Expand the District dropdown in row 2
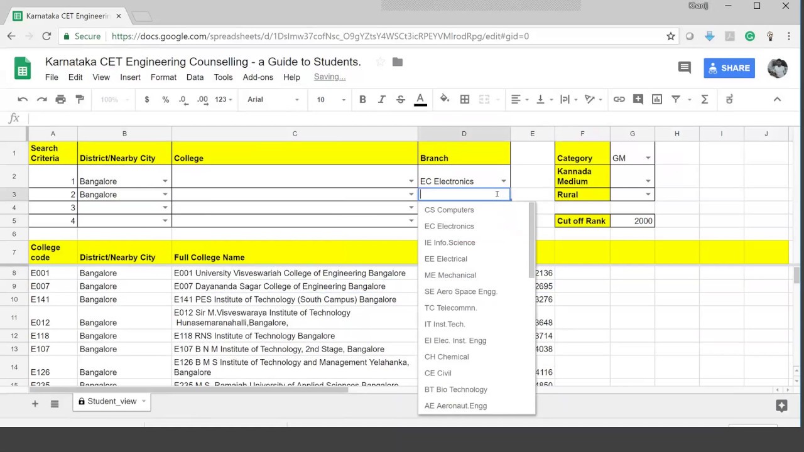Viewport: 804px width, 452px height. (165, 181)
